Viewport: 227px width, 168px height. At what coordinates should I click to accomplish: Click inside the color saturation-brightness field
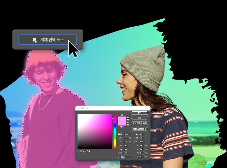(x=95, y=131)
